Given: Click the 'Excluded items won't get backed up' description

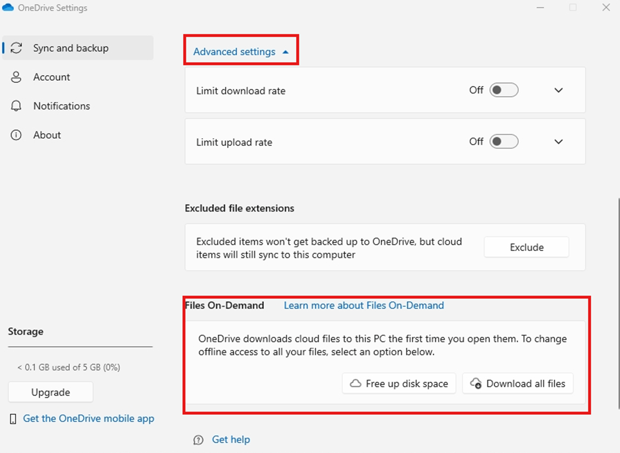Looking at the screenshot, I should tap(329, 248).
